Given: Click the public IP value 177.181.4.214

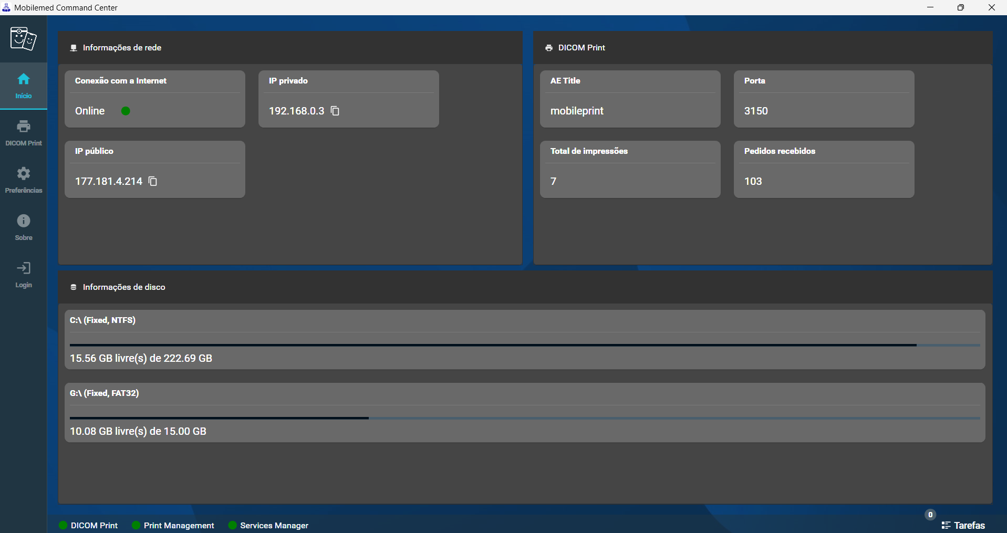Looking at the screenshot, I should [x=109, y=181].
